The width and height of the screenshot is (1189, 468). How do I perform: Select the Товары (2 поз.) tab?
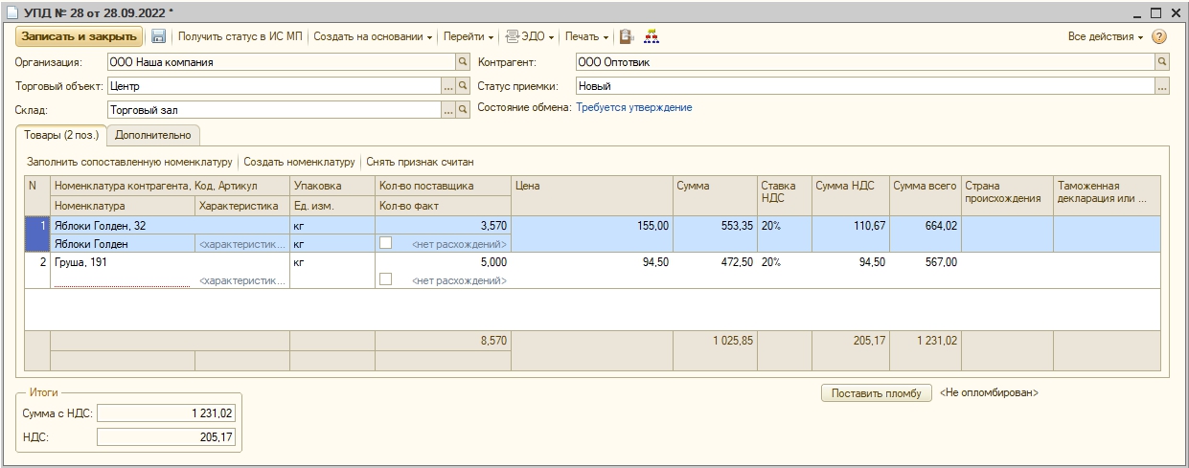(x=61, y=135)
